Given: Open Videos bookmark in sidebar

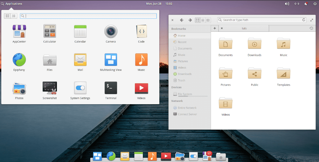Looking at the screenshot, I should coord(190,67).
